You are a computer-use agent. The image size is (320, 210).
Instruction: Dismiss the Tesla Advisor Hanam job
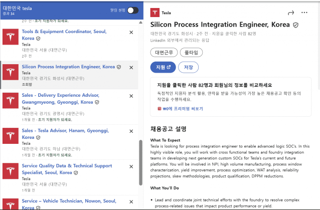(x=131, y=131)
